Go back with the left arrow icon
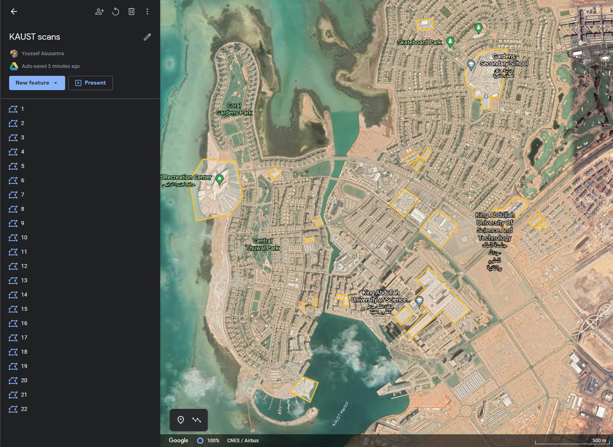Screen dimensions: 613x447 click(x=14, y=12)
